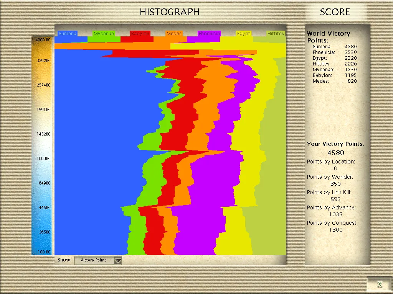This screenshot has height=294, width=393.
Task: Click the 895 unit kill value
Action: point(335,199)
